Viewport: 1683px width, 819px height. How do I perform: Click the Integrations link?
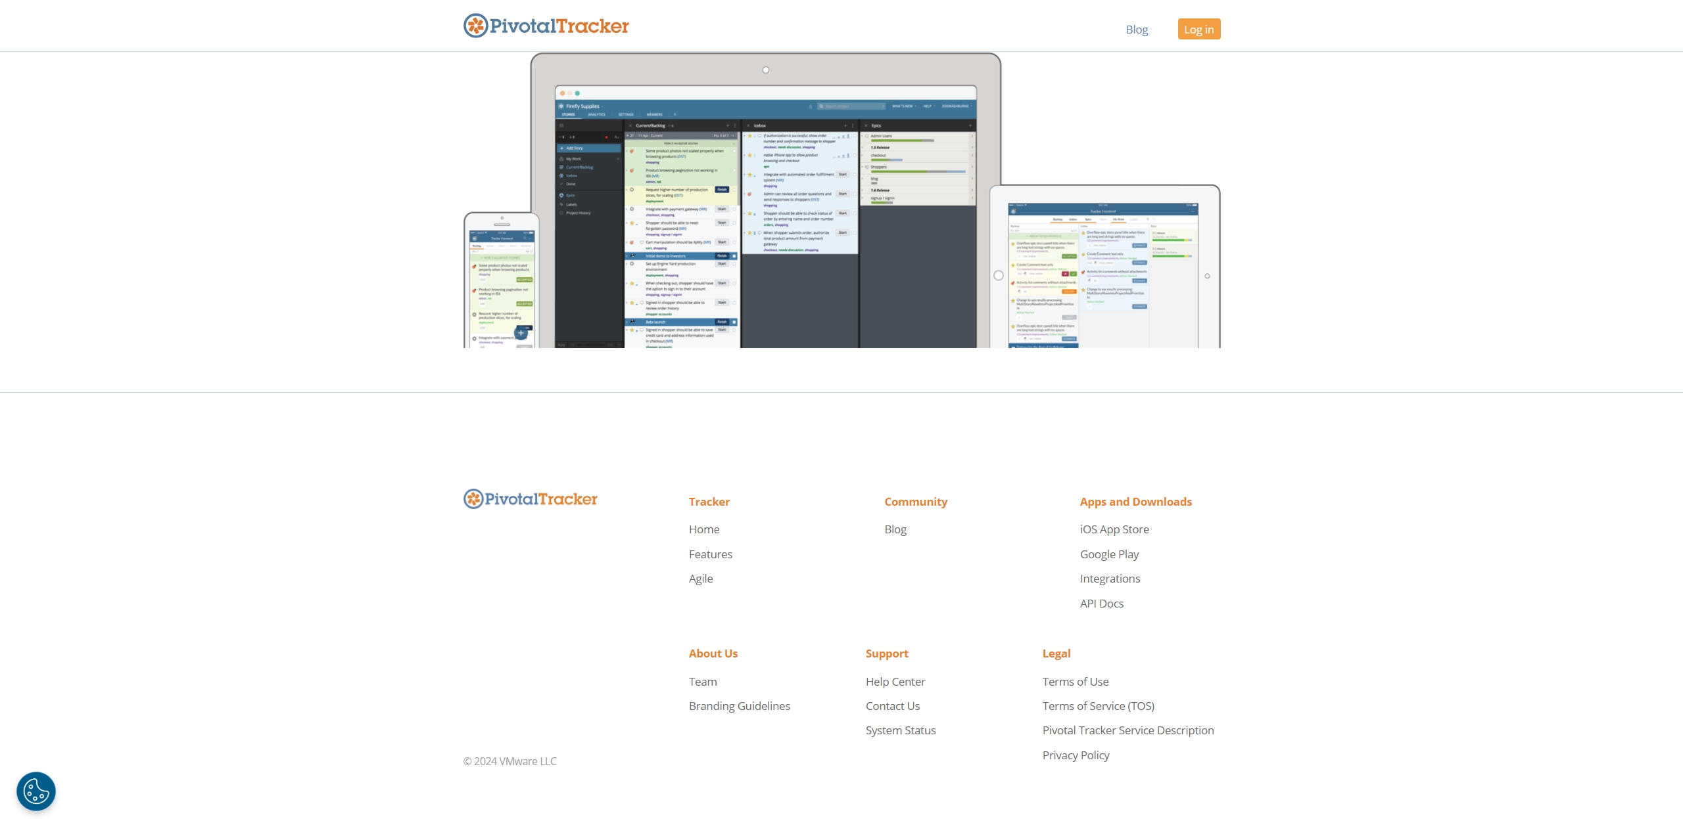tap(1110, 578)
